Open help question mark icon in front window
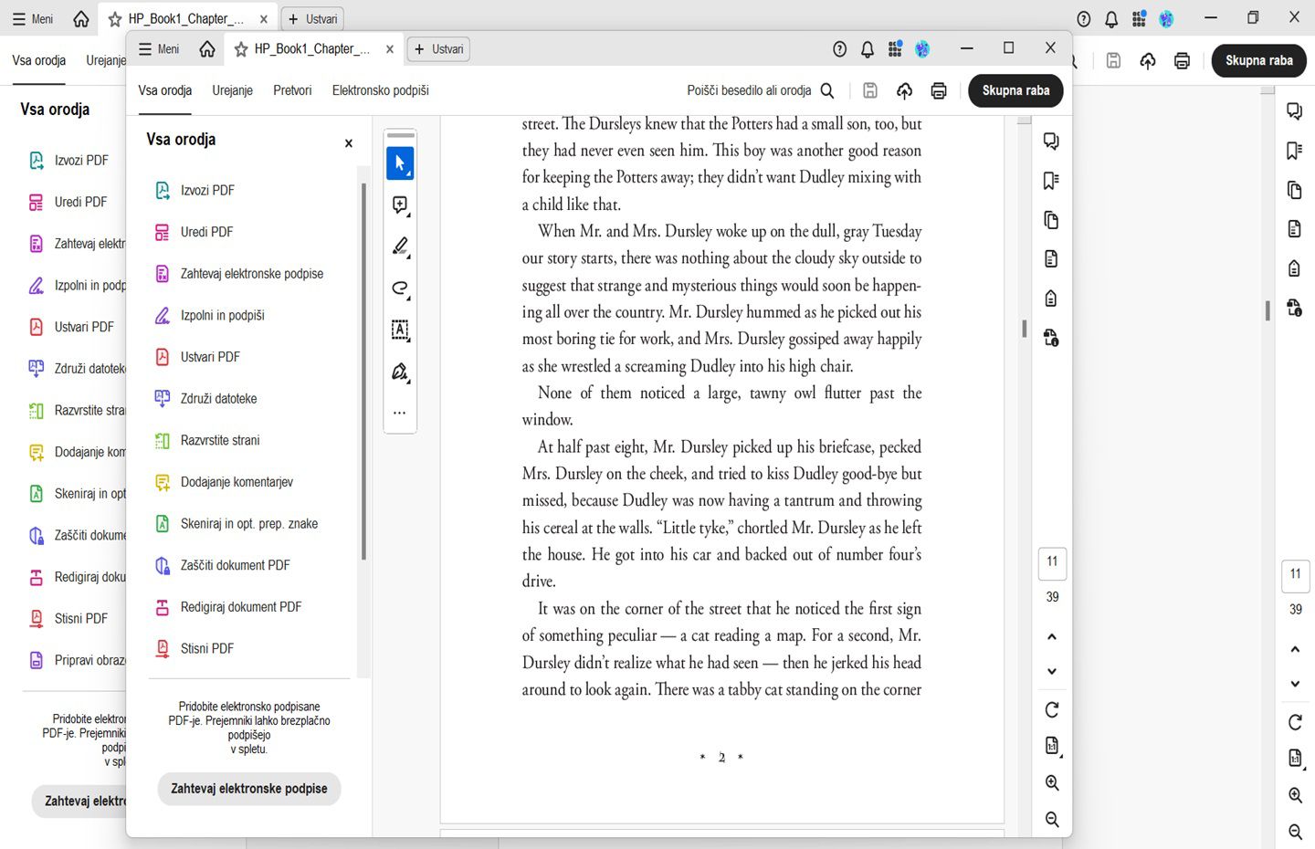 click(840, 49)
